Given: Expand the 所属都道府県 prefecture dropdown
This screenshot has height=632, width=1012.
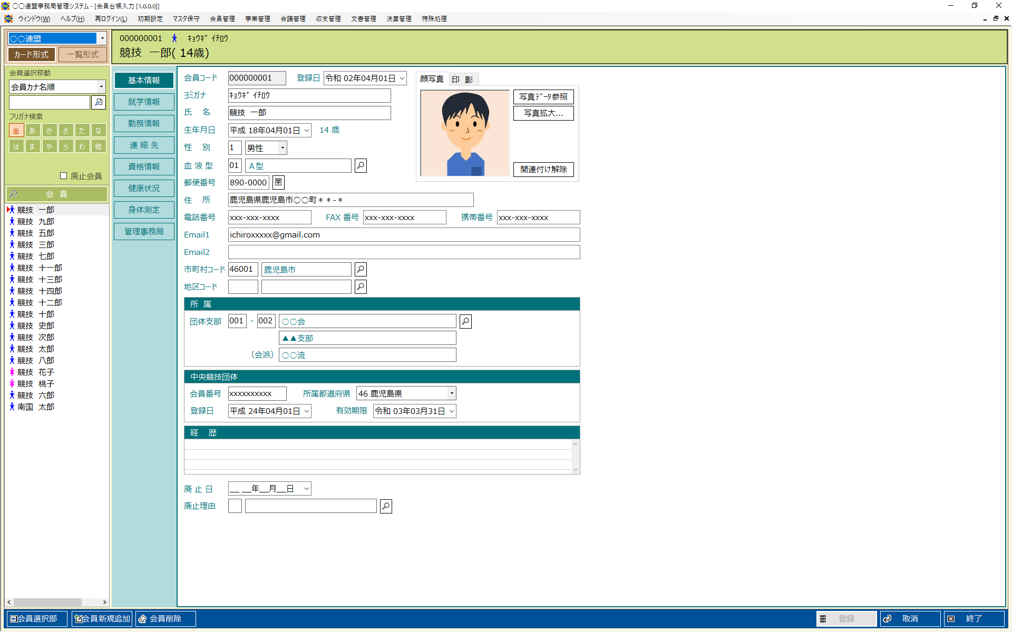Looking at the screenshot, I should click(x=451, y=393).
